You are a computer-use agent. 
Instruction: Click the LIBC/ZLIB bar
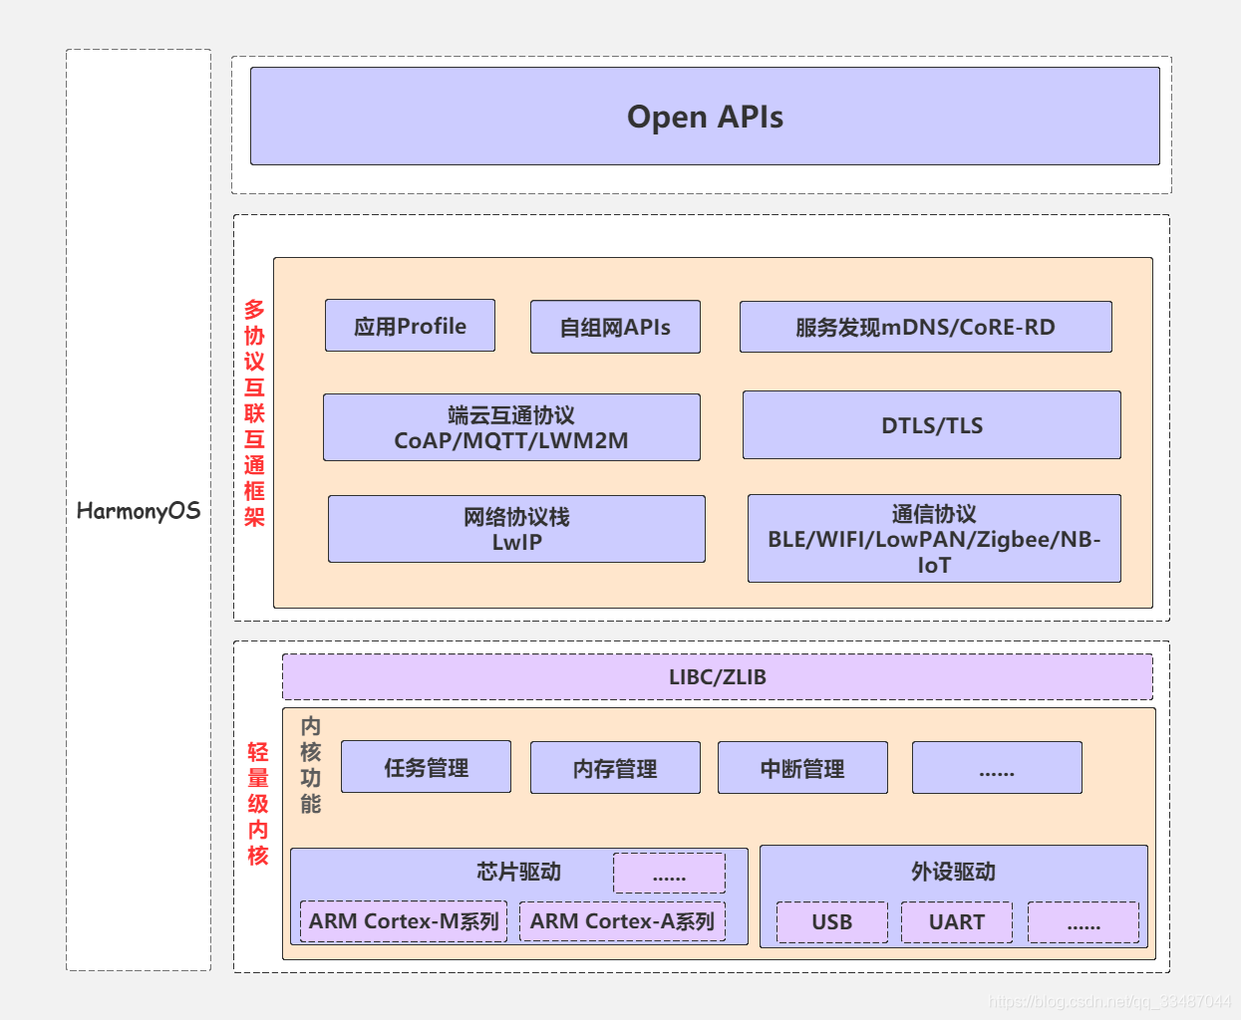point(718,677)
